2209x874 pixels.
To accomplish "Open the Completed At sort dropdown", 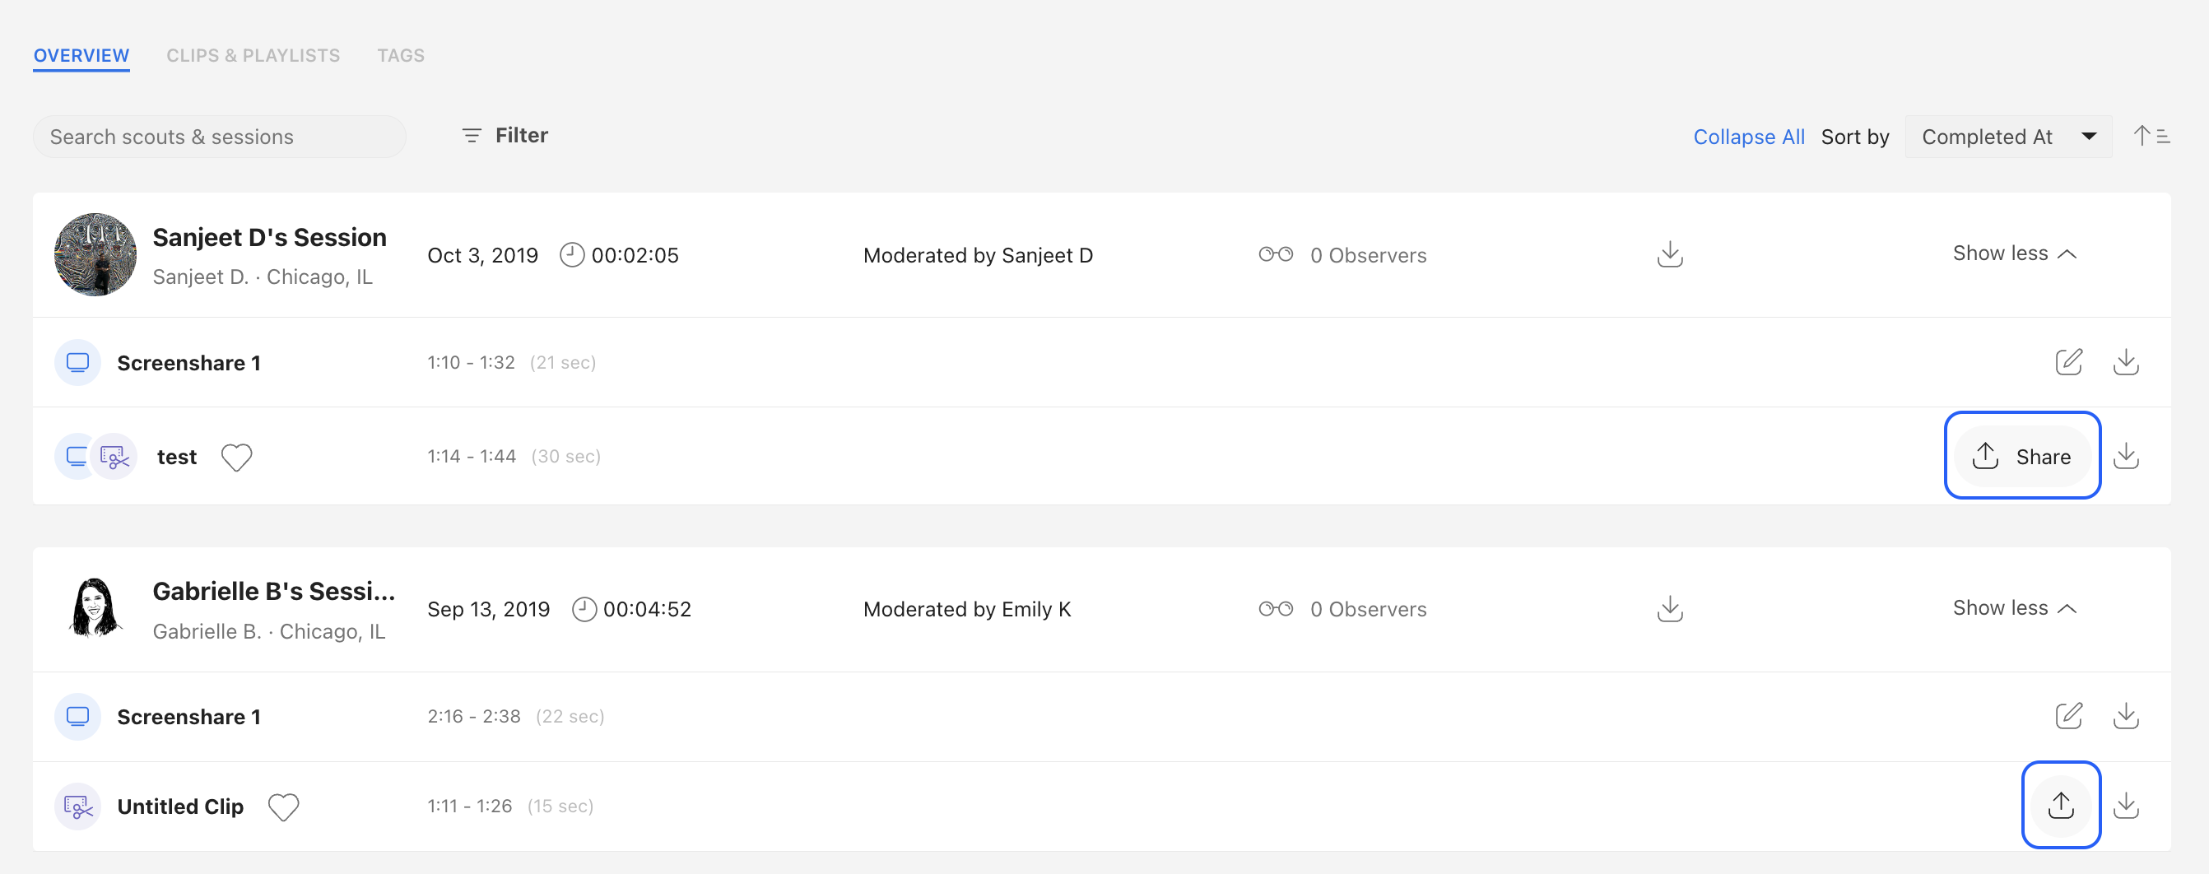I will 2007,136.
